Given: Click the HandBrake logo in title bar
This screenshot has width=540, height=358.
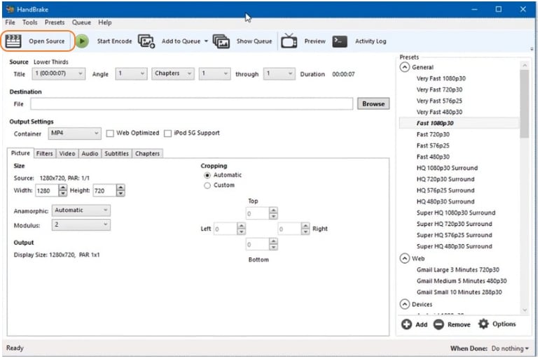Looking at the screenshot, I should tap(11, 9).
